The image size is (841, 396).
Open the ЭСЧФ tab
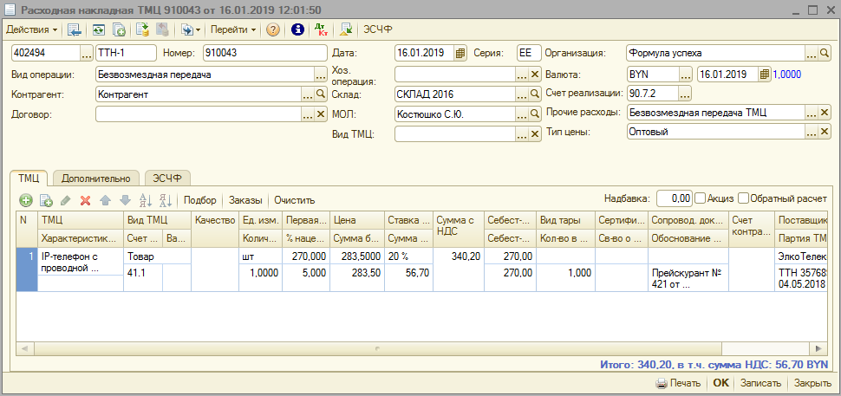tap(167, 178)
